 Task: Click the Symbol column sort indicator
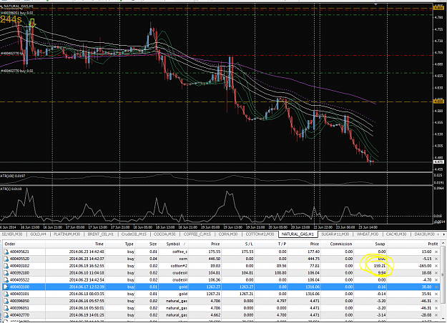pos(185,244)
